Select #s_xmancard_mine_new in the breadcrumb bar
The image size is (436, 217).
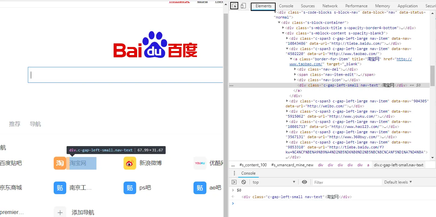pyautogui.click(x=292, y=165)
